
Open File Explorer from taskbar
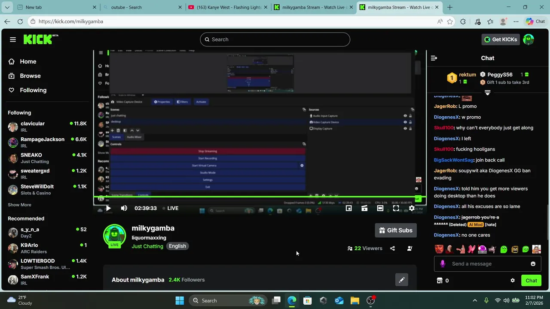[x=354, y=300]
